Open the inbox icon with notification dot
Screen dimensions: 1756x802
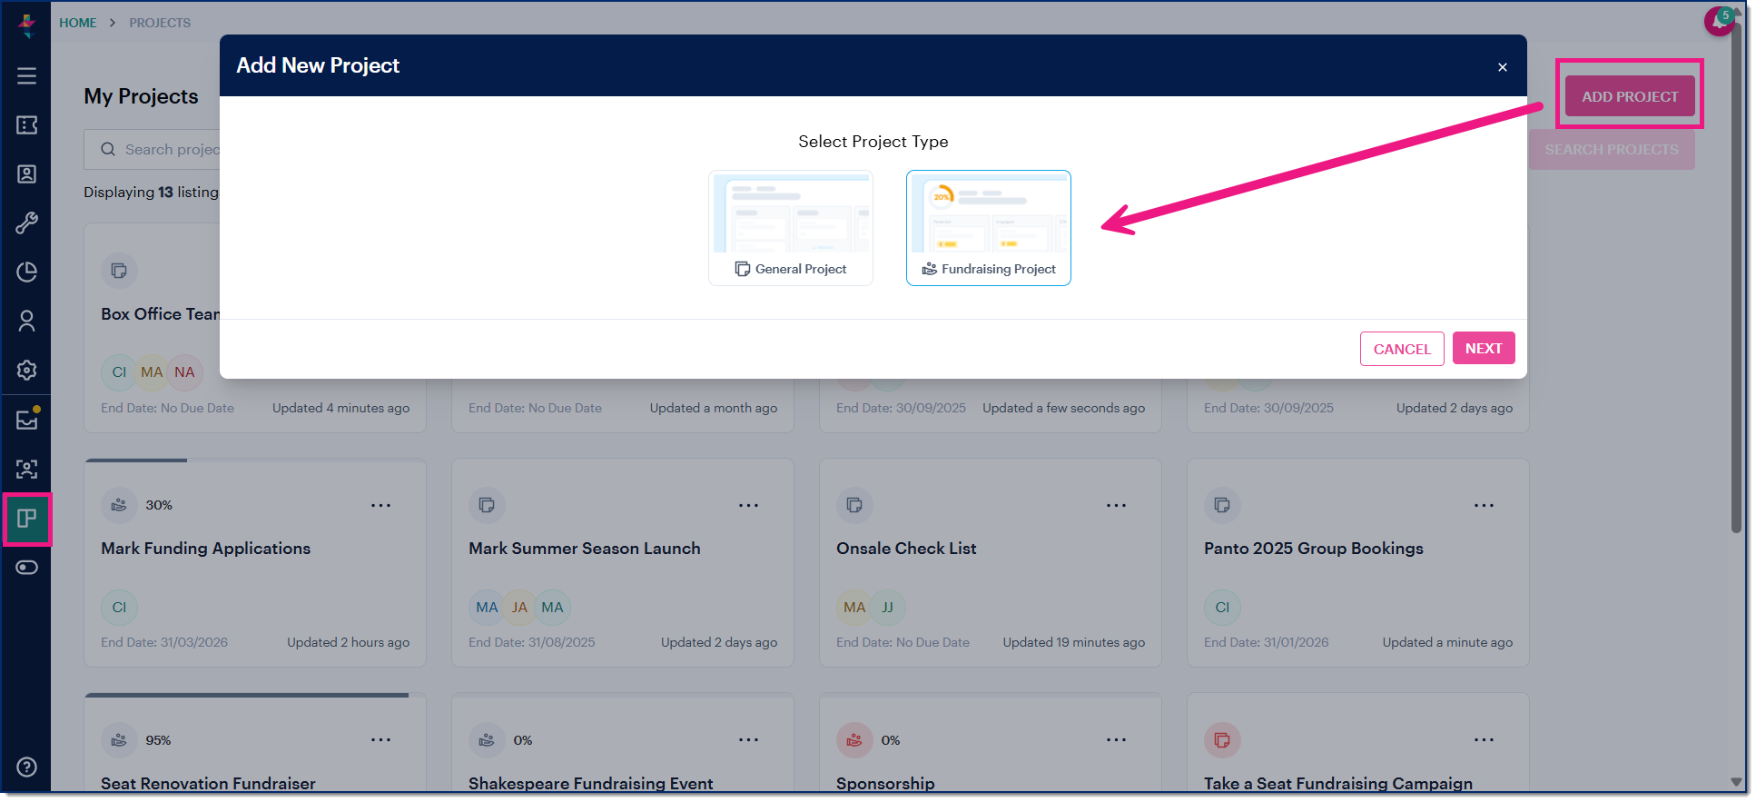[27, 420]
